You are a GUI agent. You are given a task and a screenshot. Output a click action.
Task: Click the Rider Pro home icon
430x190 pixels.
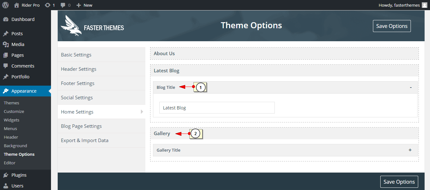click(17, 5)
